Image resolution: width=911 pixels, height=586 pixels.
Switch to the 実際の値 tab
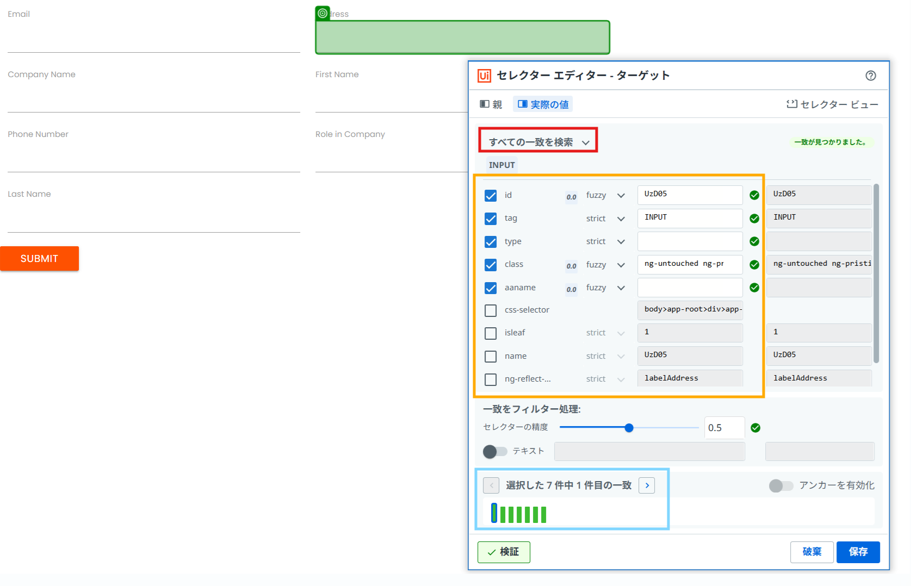coord(543,104)
